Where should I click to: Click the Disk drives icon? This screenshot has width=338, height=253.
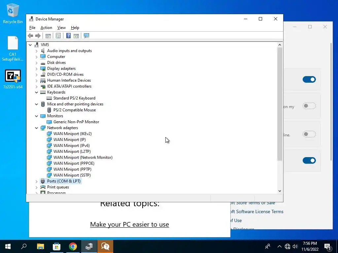tap(43, 63)
